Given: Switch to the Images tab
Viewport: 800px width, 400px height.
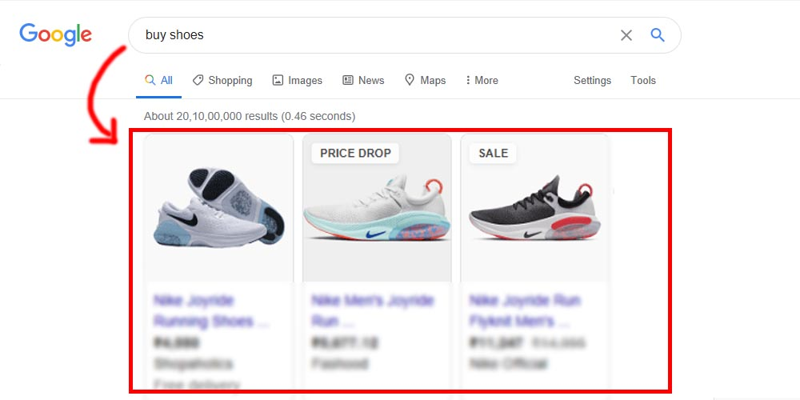Looking at the screenshot, I should 298,80.
